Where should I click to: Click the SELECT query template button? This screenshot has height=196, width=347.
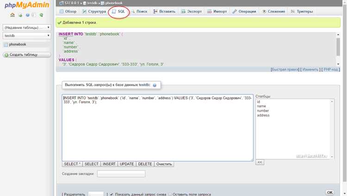pos(92,164)
